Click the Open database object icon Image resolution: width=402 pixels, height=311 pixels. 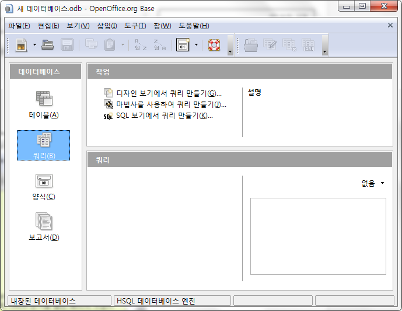(x=251, y=45)
